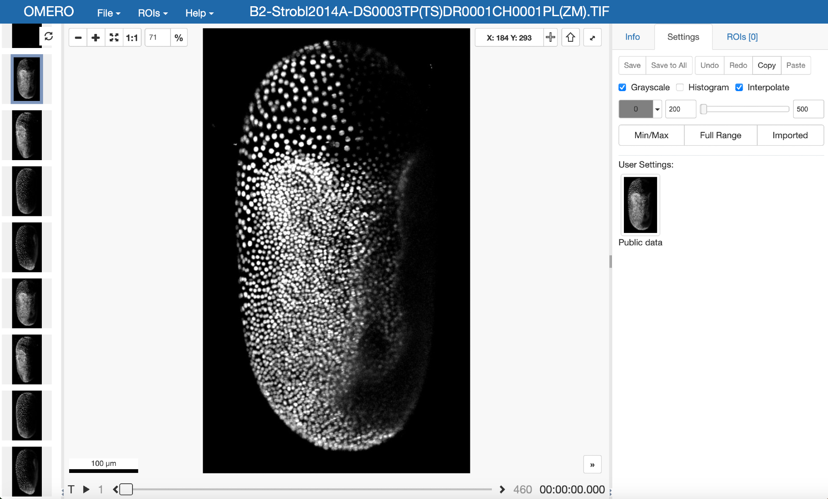828x499 pixels.
Task: Click the zoom out minus icon
Action: click(x=78, y=38)
